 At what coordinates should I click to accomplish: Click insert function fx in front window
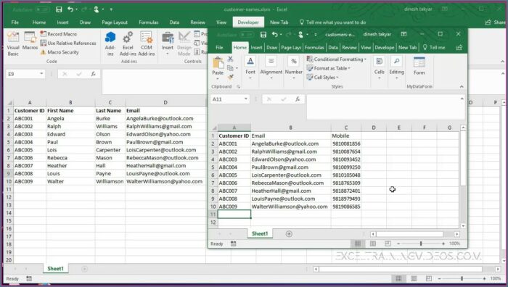coord(298,99)
